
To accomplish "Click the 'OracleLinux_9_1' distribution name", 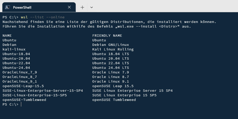I will pos(20,81).
